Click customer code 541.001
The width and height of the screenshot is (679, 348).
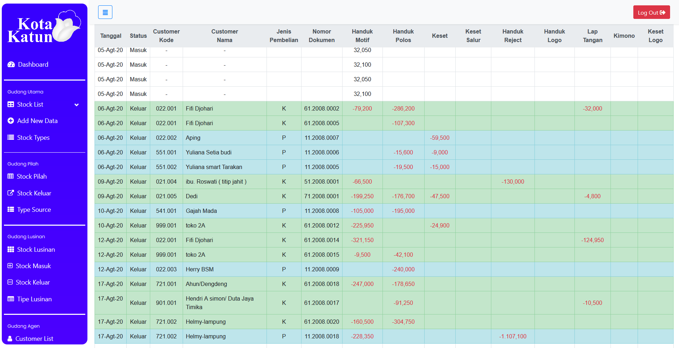point(166,211)
